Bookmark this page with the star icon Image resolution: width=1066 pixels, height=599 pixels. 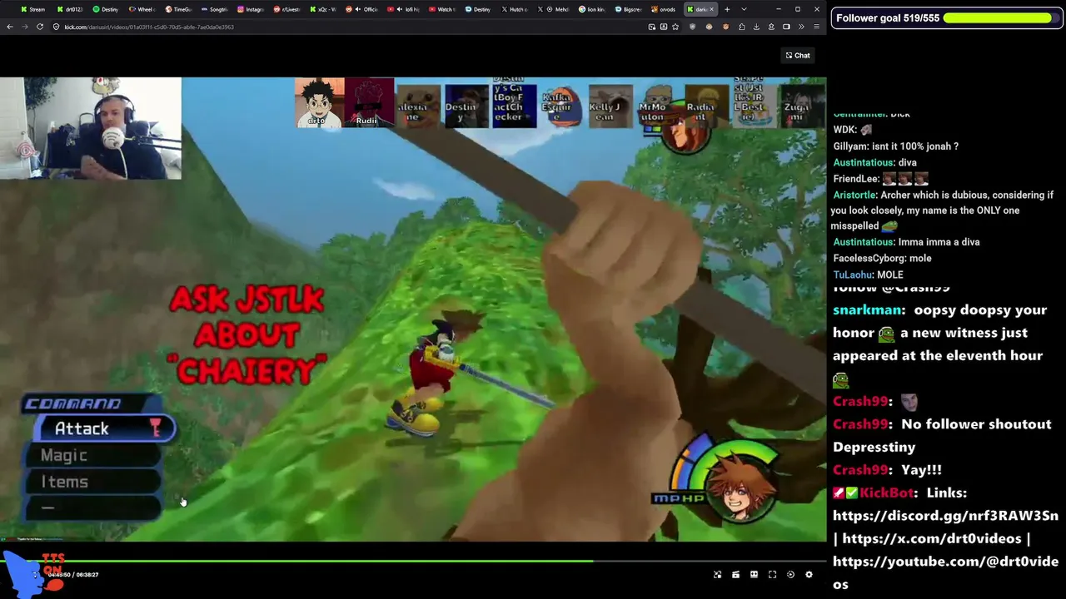pyautogui.click(x=675, y=27)
